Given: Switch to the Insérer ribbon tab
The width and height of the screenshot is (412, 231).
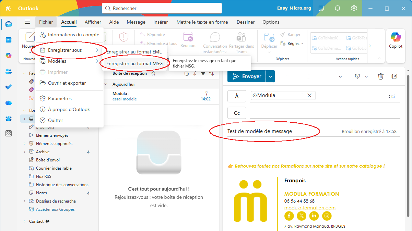Looking at the screenshot, I should coord(160,22).
